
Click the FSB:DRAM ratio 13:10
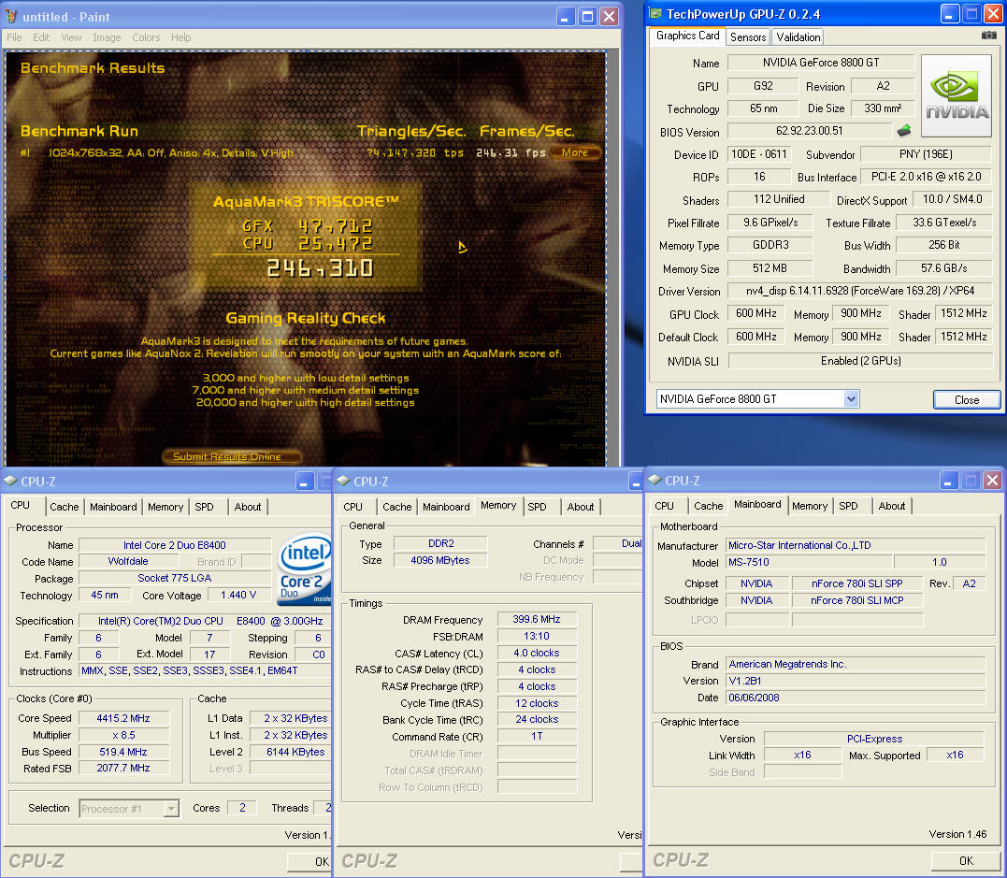pyautogui.click(x=537, y=636)
